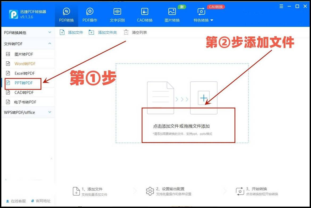The height and width of the screenshot is (208, 311).
Task: Select 电子书转PDF in sidebar
Action: pos(28,102)
